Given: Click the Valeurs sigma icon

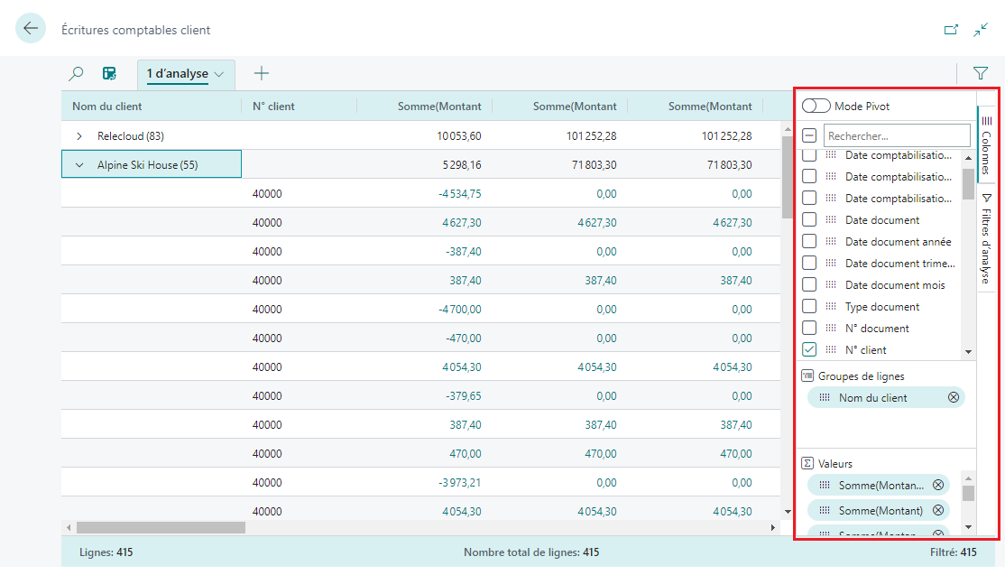Looking at the screenshot, I should pyautogui.click(x=807, y=463).
